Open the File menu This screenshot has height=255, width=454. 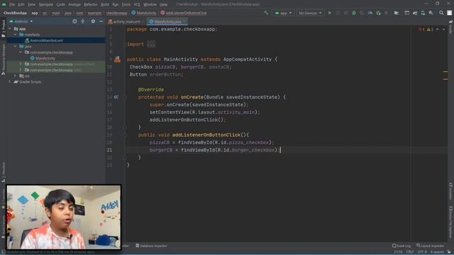point(12,4)
